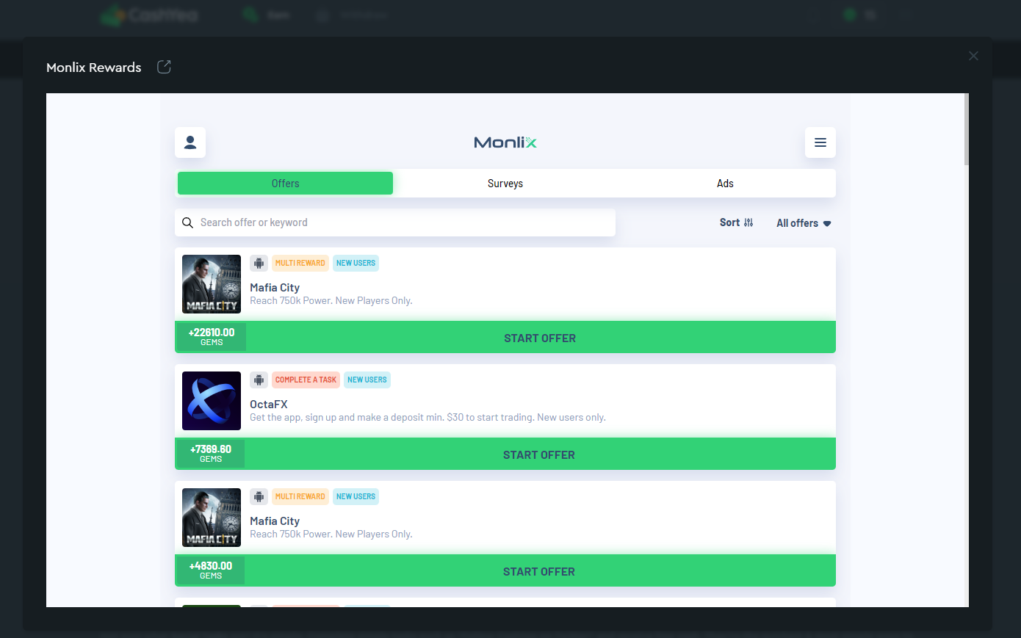
Task: Select the OctaFX offer title
Action: click(269, 405)
